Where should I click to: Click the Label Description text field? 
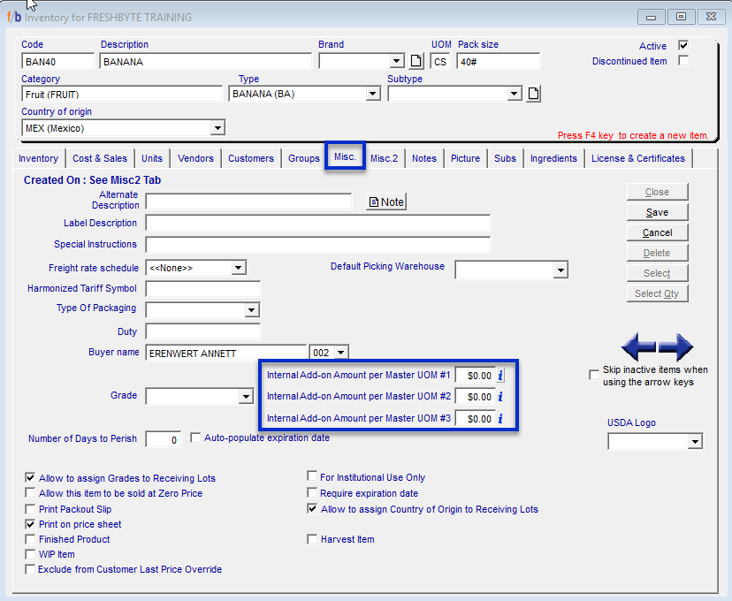317,223
